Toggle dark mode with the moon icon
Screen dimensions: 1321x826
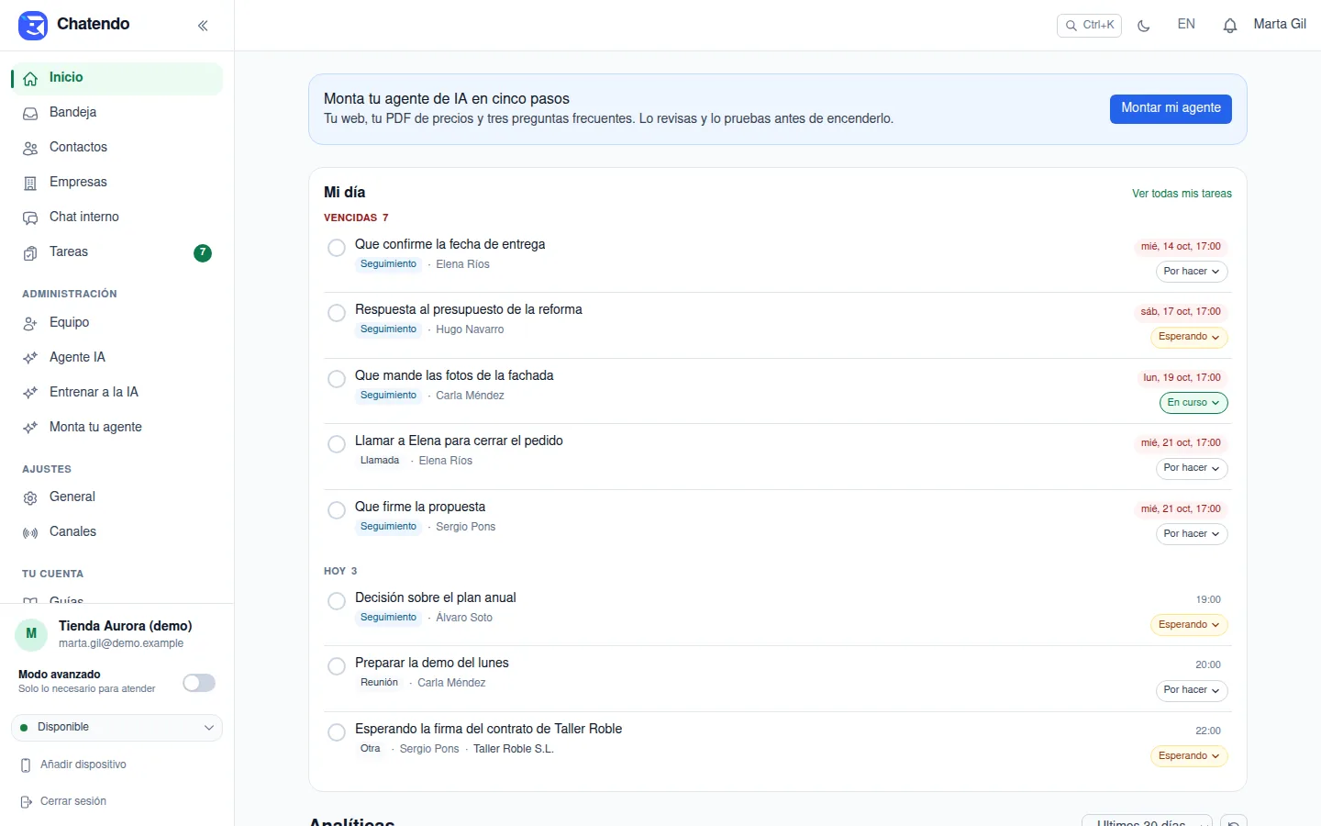point(1143,26)
